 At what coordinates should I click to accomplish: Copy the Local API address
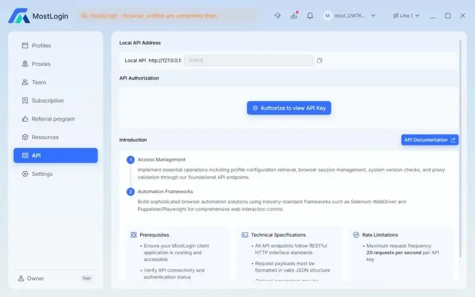[x=319, y=61]
